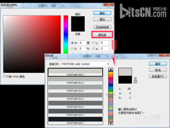Select the S saturation radio button
170x128 pixels.
click(72, 49)
